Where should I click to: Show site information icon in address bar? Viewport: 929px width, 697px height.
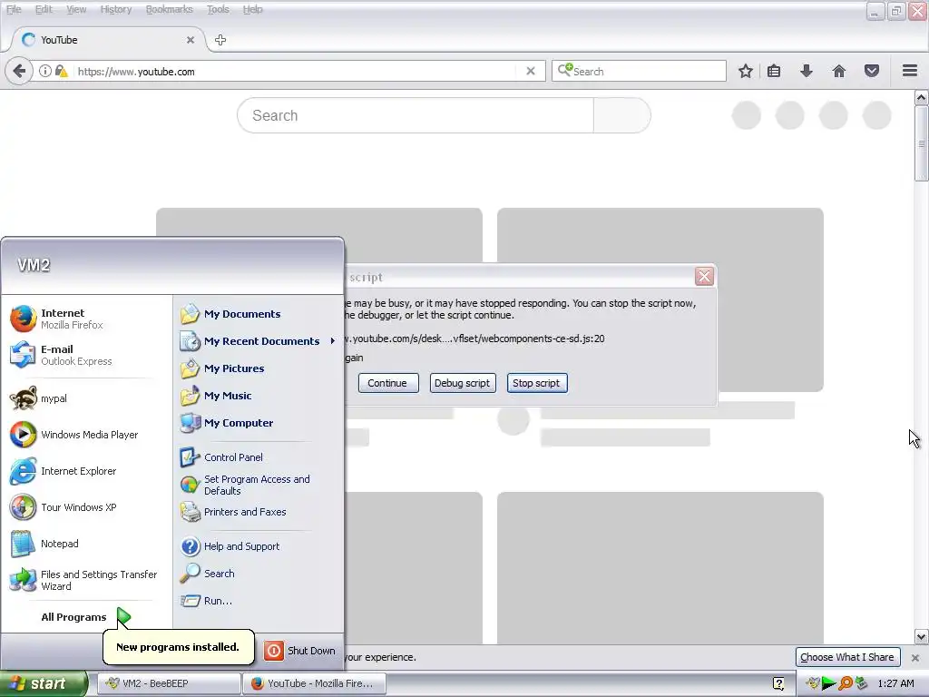point(45,71)
